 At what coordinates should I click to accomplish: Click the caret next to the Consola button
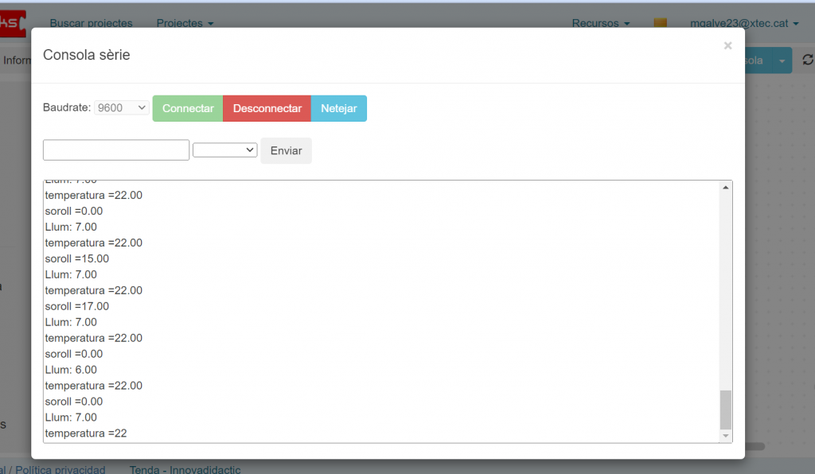[x=782, y=60]
